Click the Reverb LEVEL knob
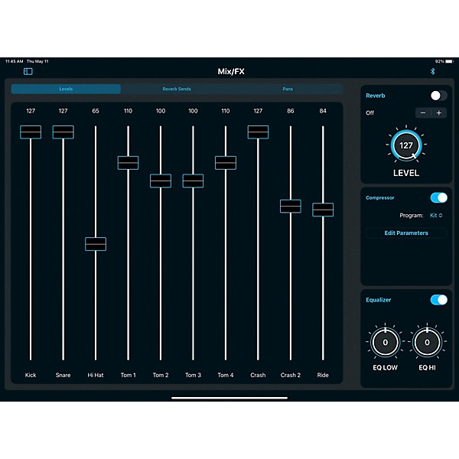459x459 pixels. (406, 145)
